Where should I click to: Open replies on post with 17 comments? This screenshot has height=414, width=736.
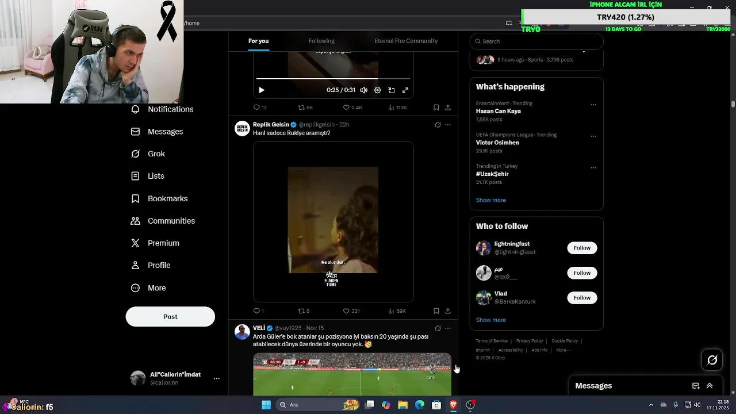[x=260, y=108]
